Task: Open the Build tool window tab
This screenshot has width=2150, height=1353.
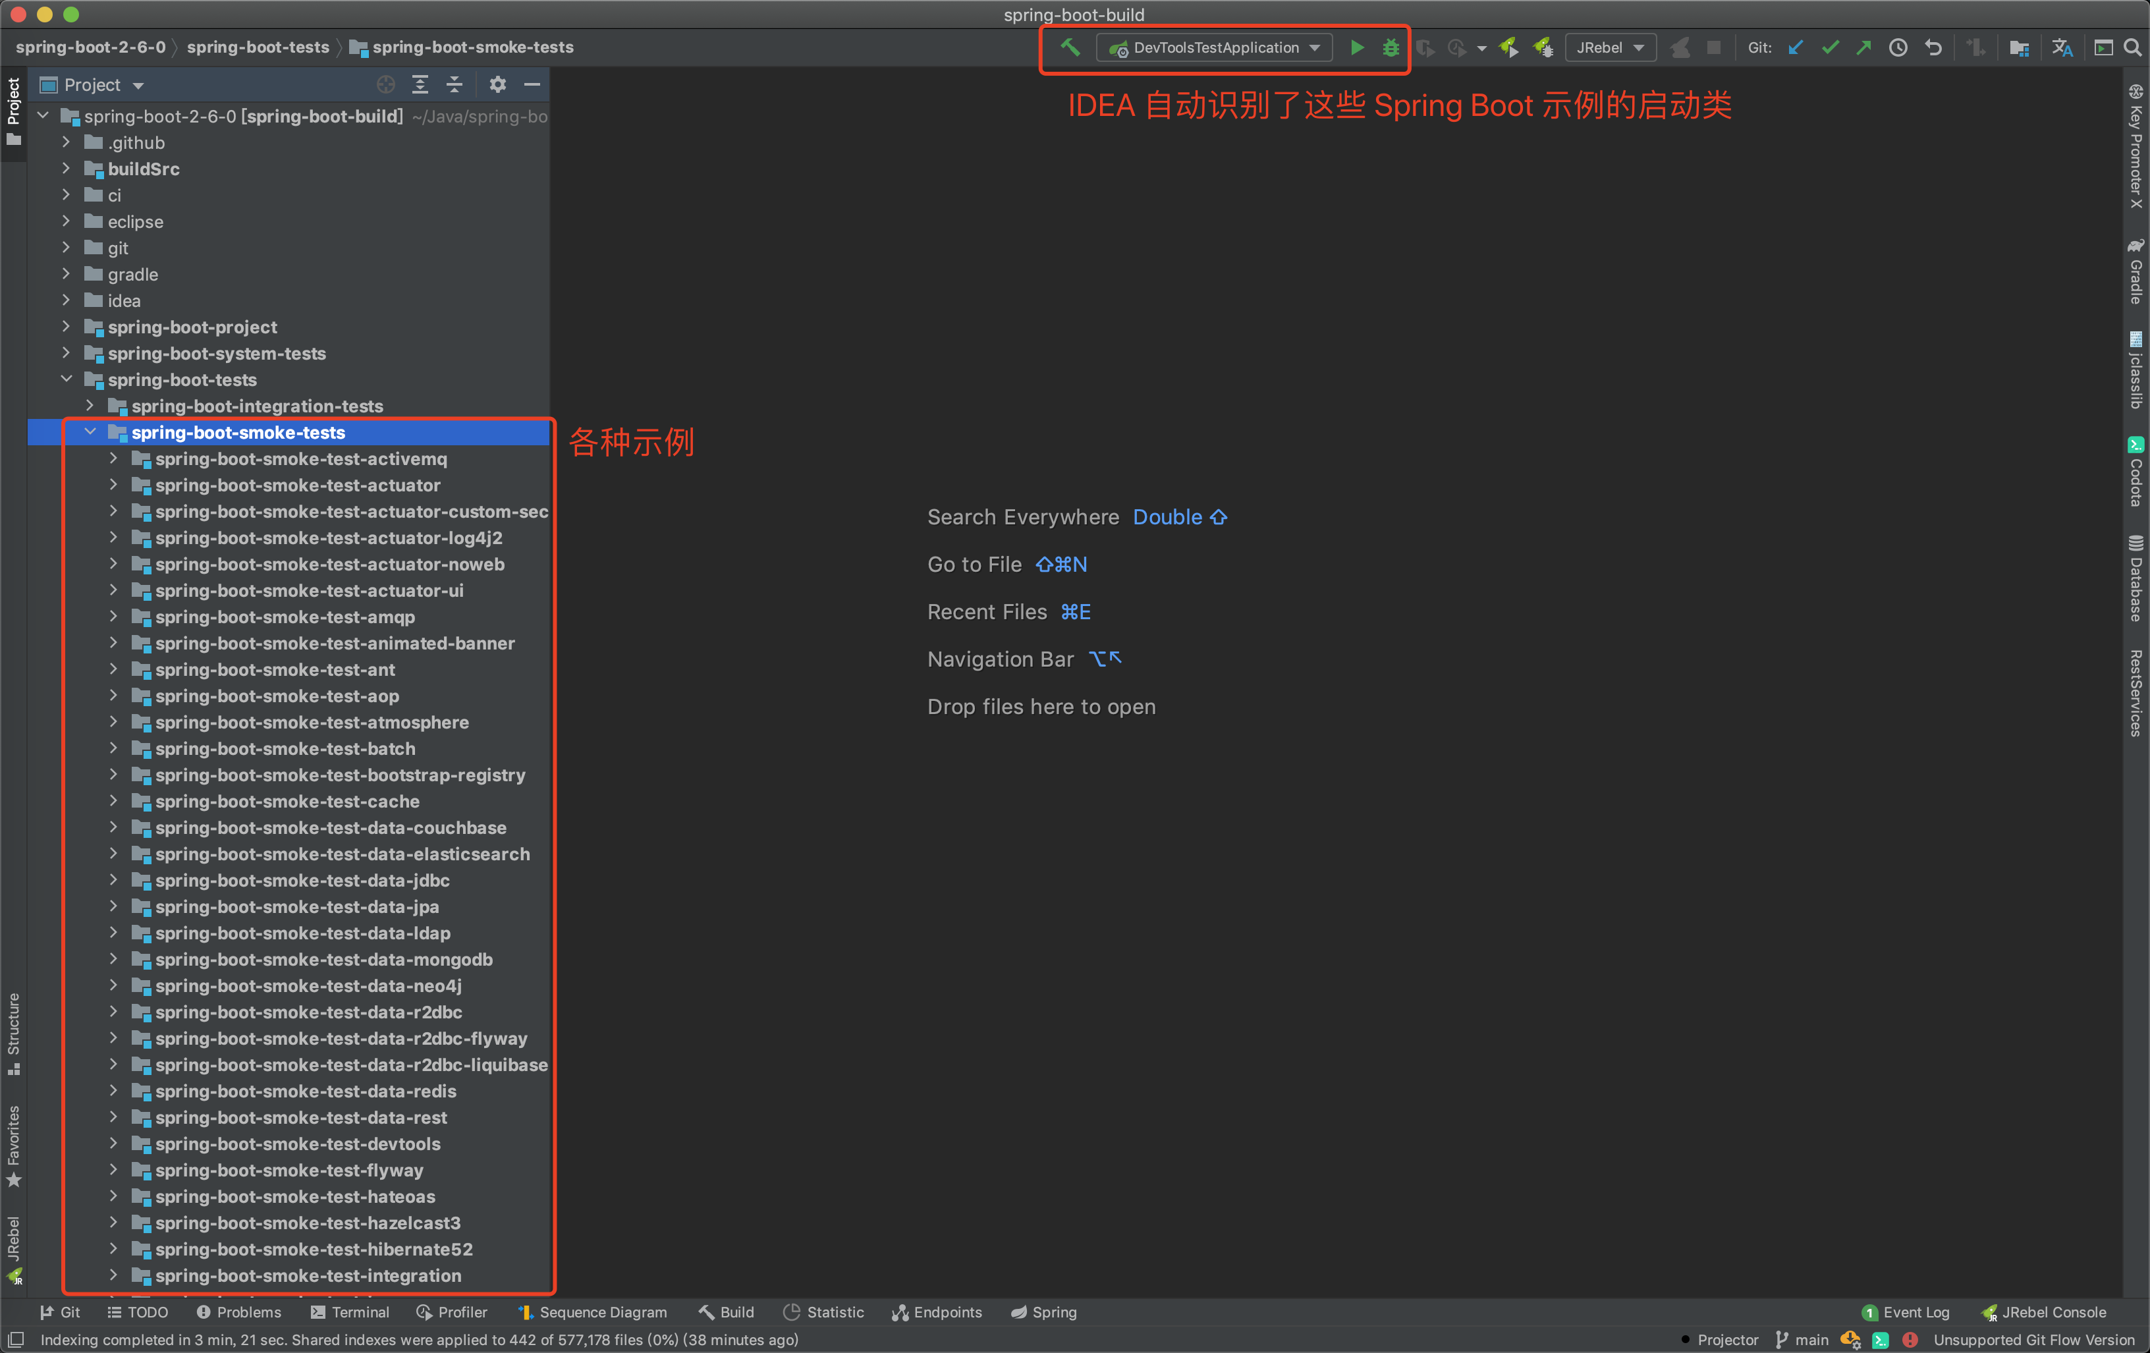Action: coord(727,1312)
